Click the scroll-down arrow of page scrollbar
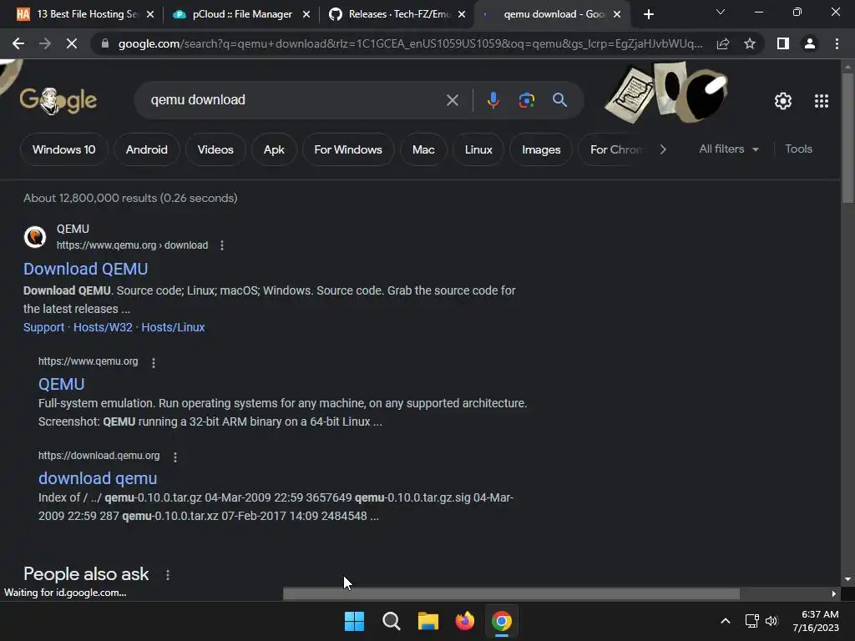This screenshot has width=855, height=641. point(847,579)
